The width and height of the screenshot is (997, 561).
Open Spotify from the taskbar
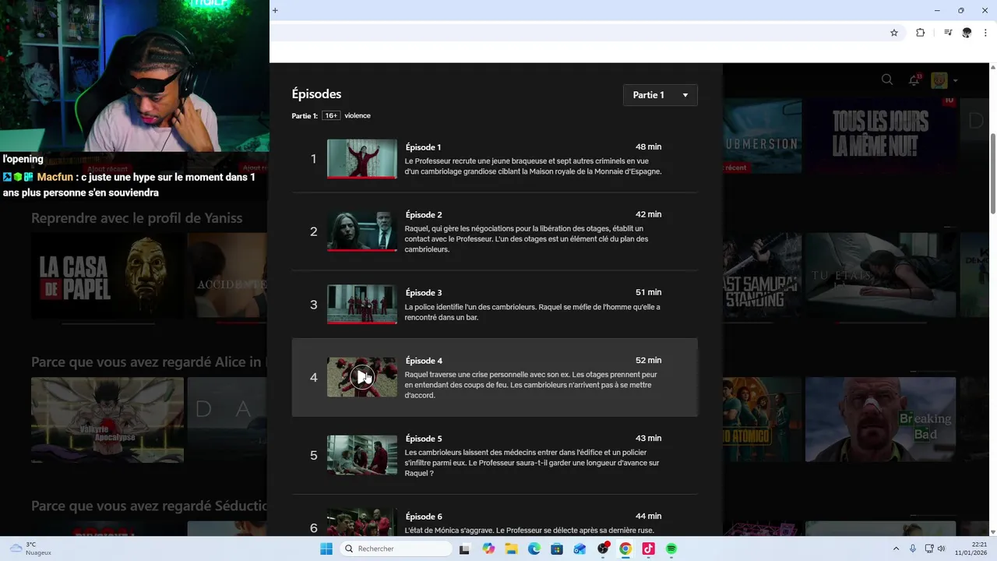671,549
